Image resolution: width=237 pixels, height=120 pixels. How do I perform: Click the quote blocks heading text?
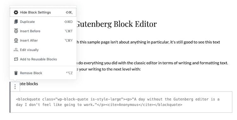pos(29,84)
